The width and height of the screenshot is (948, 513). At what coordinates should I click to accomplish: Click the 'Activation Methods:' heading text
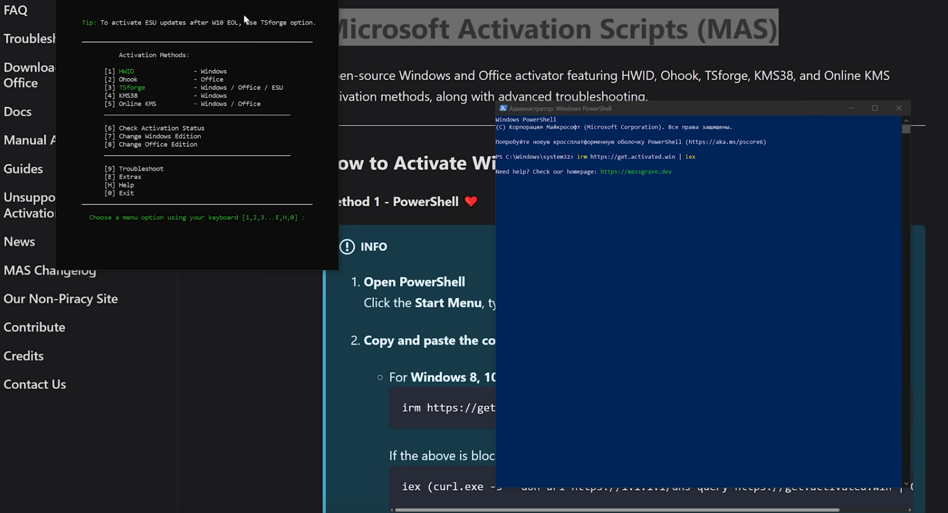pyautogui.click(x=154, y=55)
